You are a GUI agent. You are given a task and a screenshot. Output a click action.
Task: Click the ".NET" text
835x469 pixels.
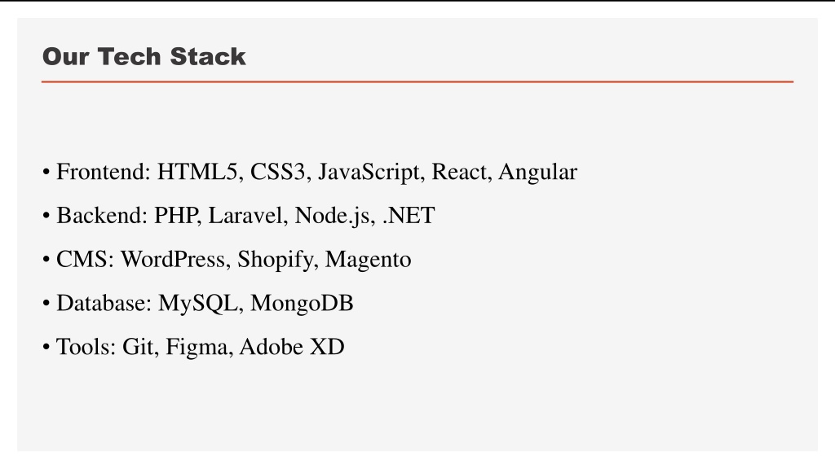[409, 215]
